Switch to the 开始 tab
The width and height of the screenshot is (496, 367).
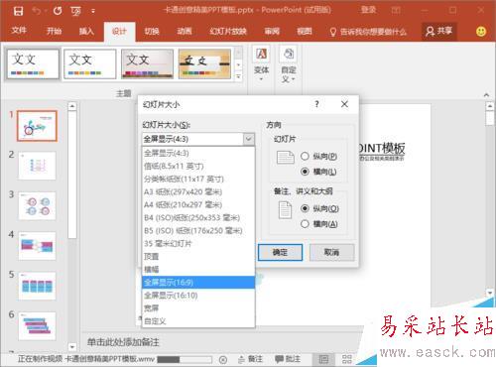tap(54, 32)
